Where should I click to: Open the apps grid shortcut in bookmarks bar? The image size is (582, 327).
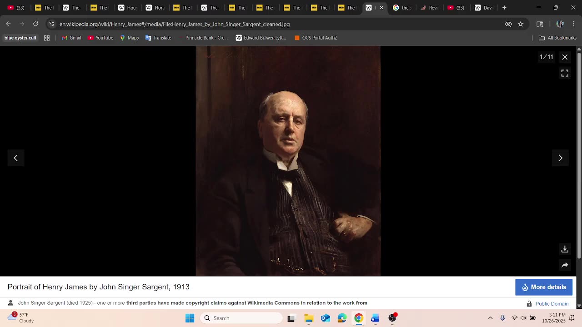click(x=47, y=38)
